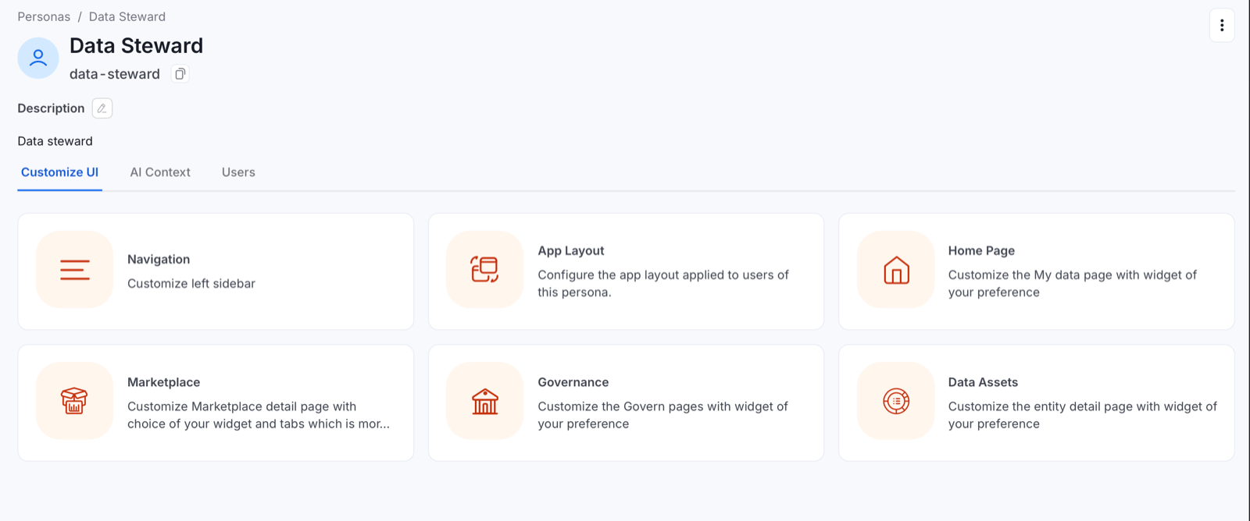Copy the data-steward identifier
The width and height of the screenshot is (1250, 521).
[x=180, y=74]
